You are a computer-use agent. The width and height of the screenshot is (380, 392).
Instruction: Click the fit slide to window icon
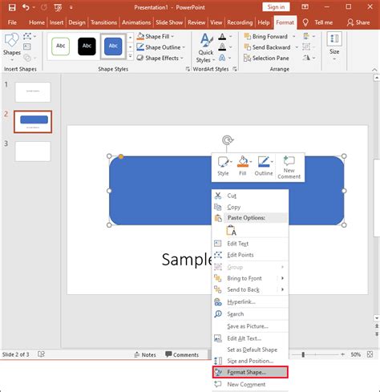370,354
